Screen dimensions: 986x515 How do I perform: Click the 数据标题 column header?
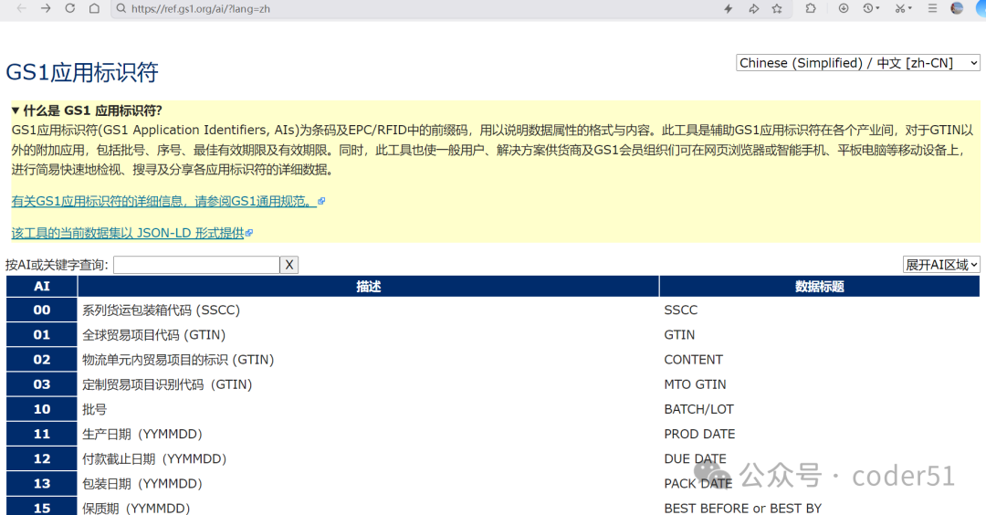click(819, 286)
